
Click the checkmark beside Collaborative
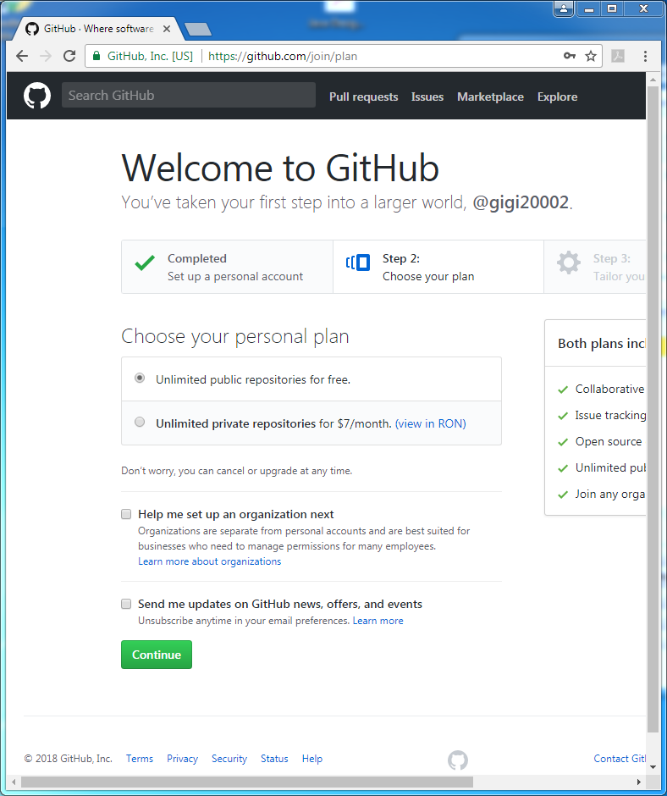pos(562,390)
